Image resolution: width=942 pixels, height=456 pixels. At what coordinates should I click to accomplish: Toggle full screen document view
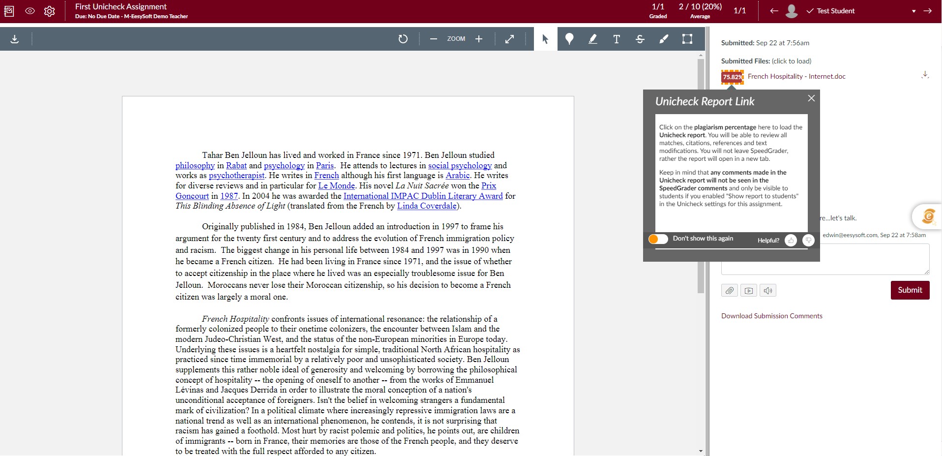510,39
